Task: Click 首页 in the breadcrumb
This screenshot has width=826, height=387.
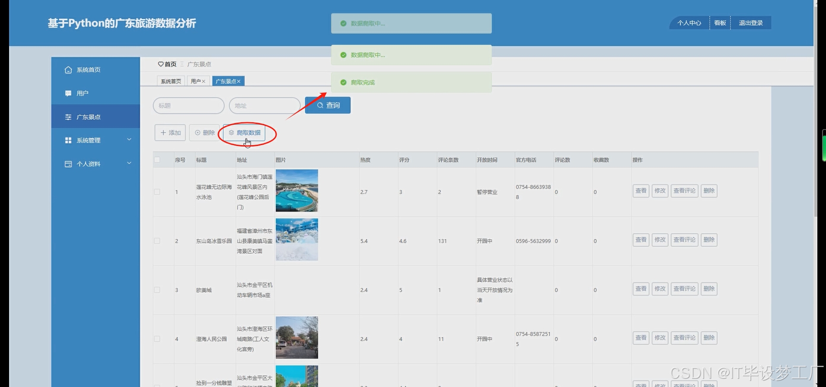Action: [x=170, y=64]
